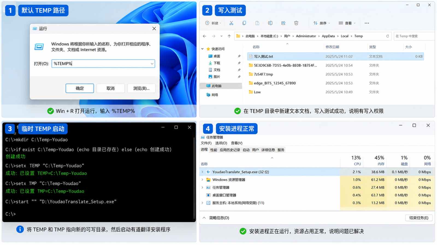This screenshot has width=437, height=245.
Task: Click 取消 in the Run dialog
Action: [x=111, y=88]
